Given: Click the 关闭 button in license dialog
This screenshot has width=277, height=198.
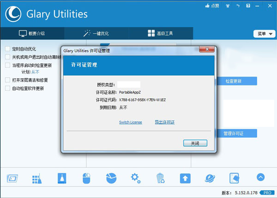Looking at the screenshot, I should point(195,143).
